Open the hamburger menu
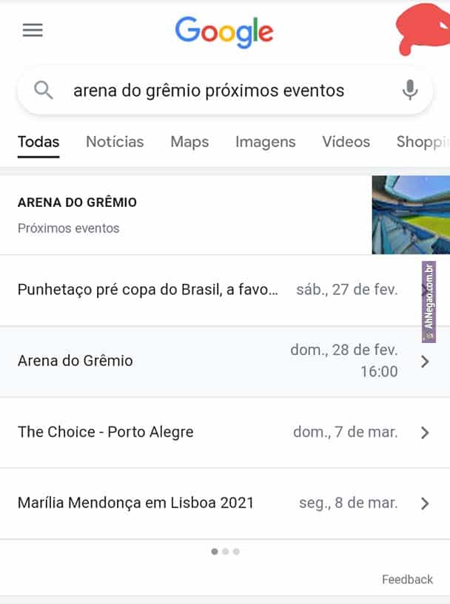The height and width of the screenshot is (604, 450). point(33,30)
